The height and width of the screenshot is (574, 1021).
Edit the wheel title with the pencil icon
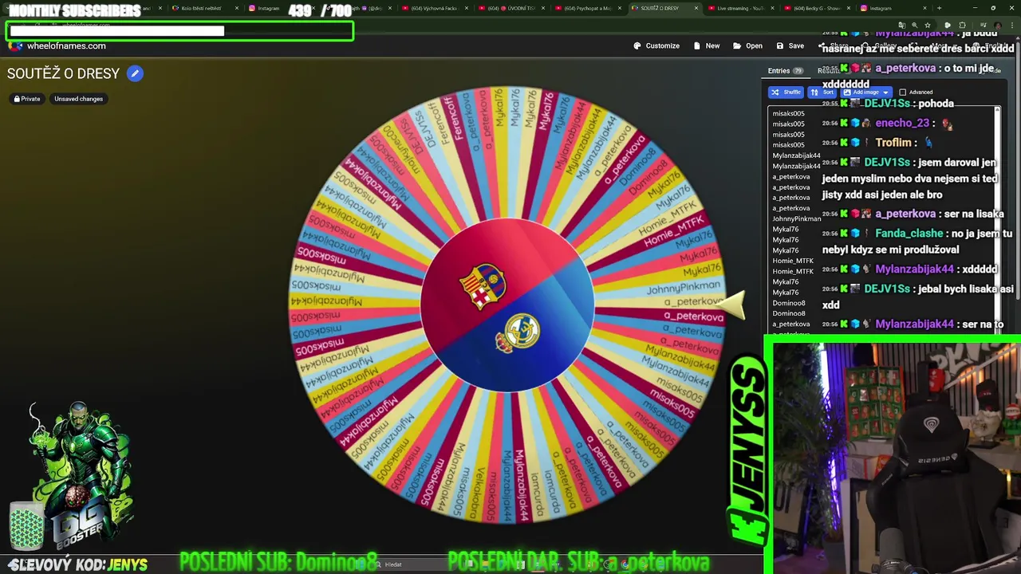click(x=135, y=73)
